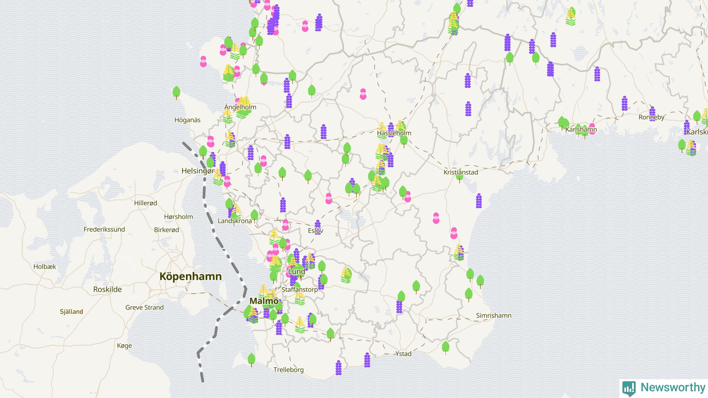Select the Ystad label
This screenshot has height=398, width=708.
403,354
